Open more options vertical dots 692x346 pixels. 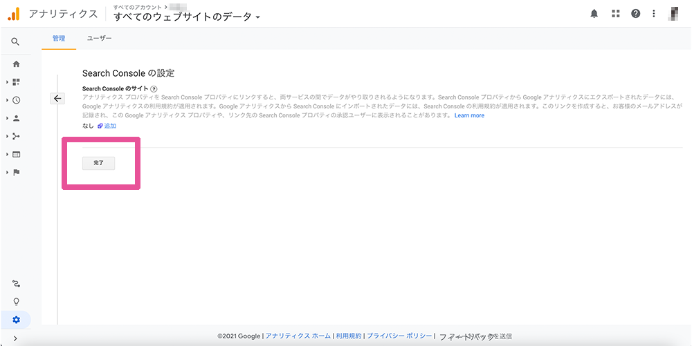(654, 14)
